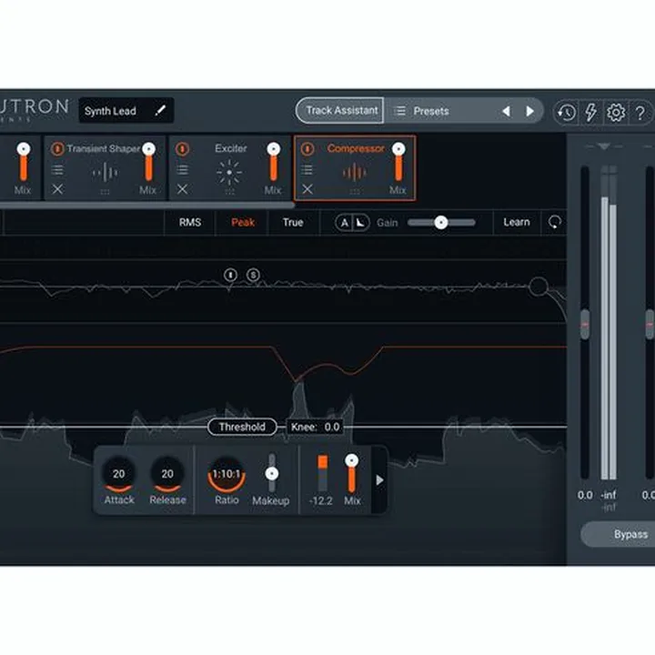Toggle power for Compressor module
Viewport: 655px width, 655px height.
pos(307,148)
